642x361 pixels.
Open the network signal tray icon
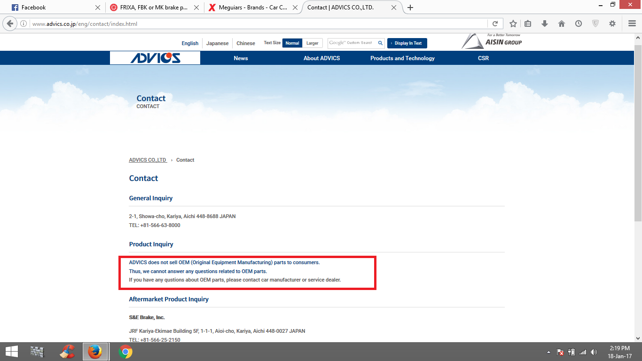pos(583,352)
